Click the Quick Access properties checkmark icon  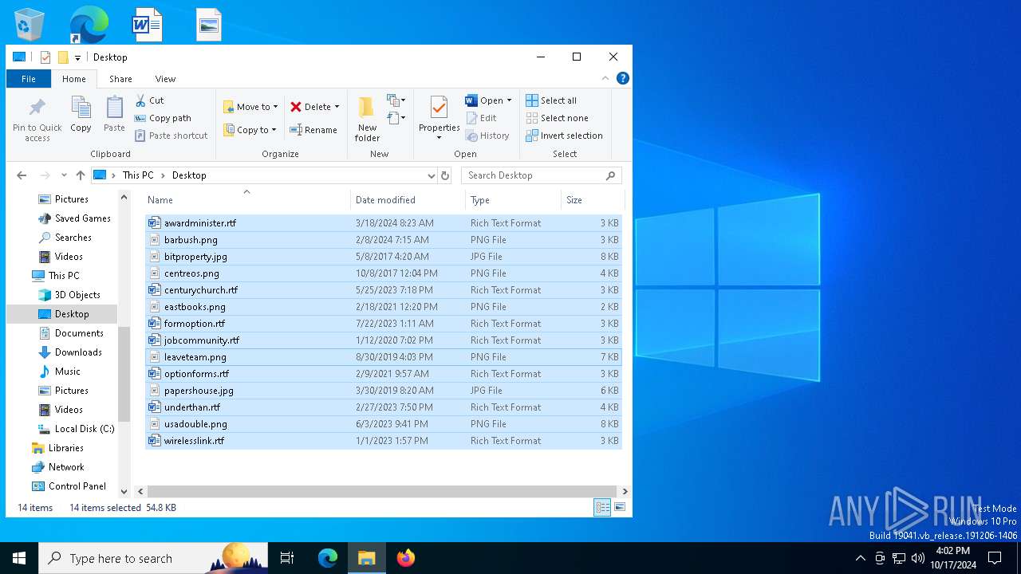[45, 57]
